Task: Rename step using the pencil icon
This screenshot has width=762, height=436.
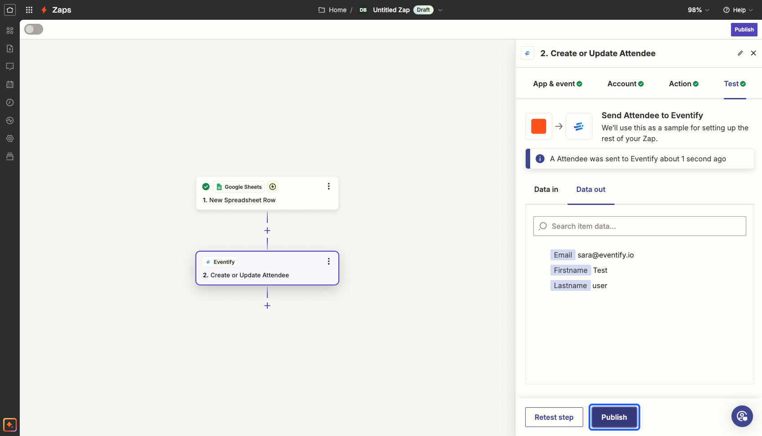Action: pyautogui.click(x=740, y=53)
